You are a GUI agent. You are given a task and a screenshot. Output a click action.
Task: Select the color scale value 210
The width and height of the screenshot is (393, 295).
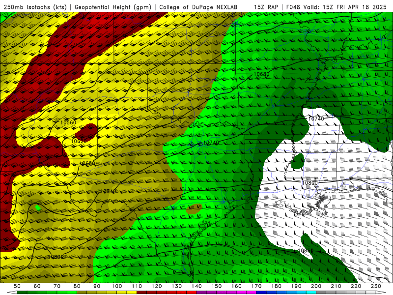click(336, 286)
